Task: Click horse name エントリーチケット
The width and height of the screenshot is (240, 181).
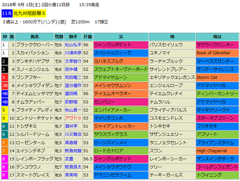Action: (x=35, y=118)
